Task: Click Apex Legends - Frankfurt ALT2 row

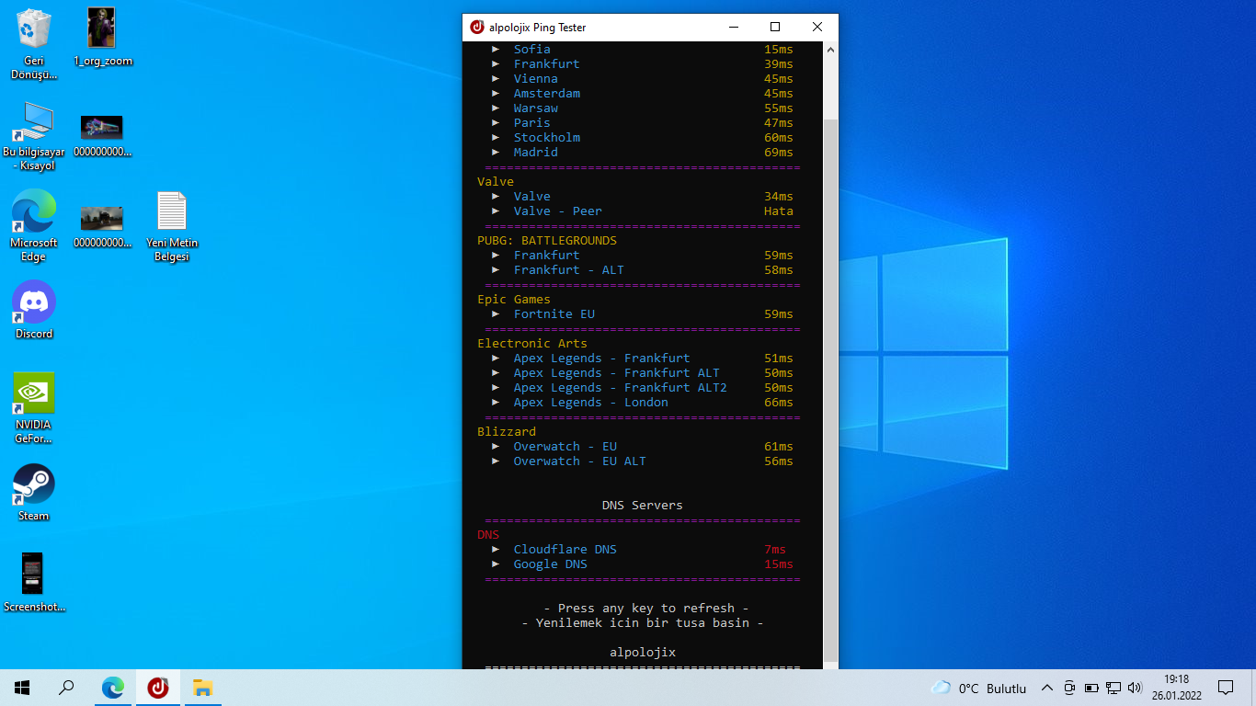Action: tap(642, 388)
